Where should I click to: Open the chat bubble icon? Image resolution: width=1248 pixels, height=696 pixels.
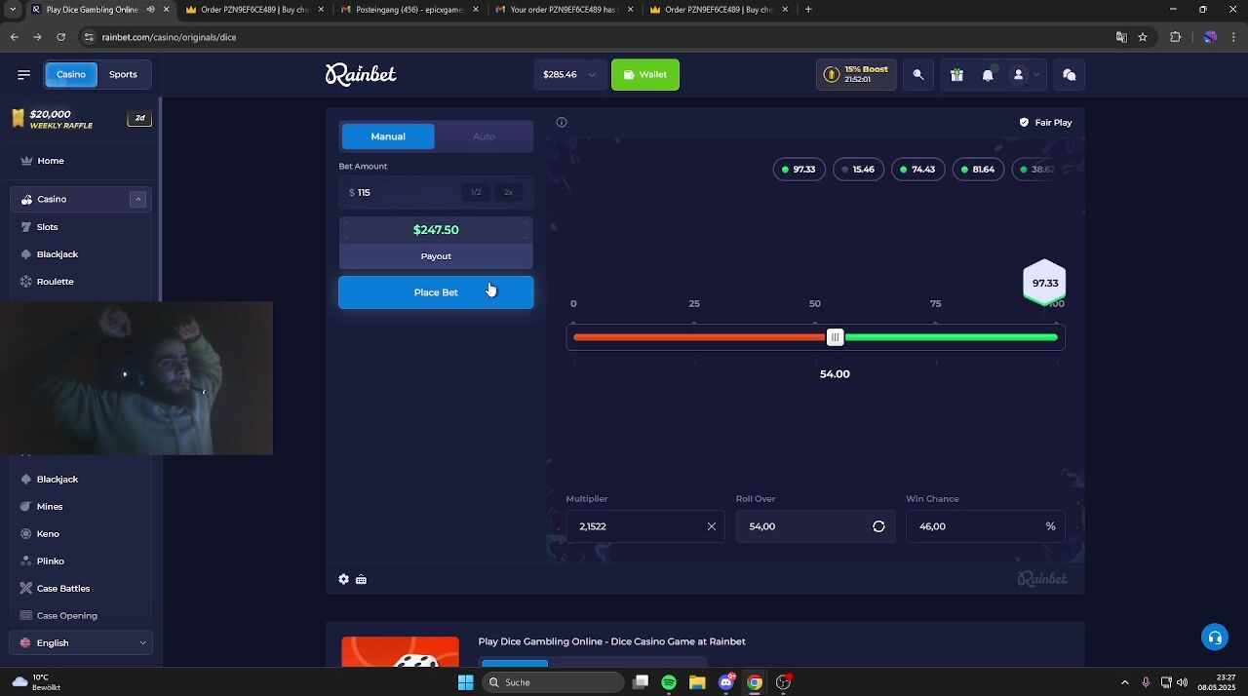(x=1070, y=75)
